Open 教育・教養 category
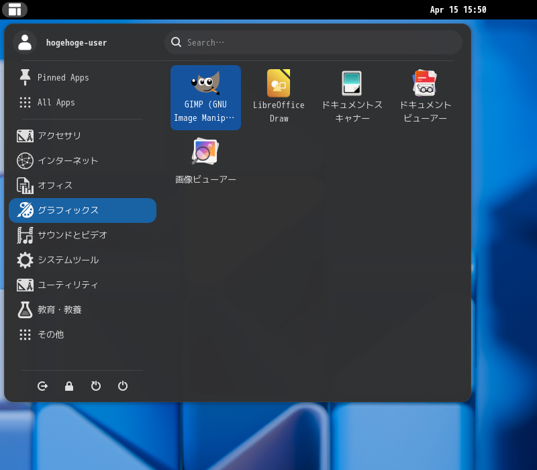The image size is (537, 470). (83, 310)
